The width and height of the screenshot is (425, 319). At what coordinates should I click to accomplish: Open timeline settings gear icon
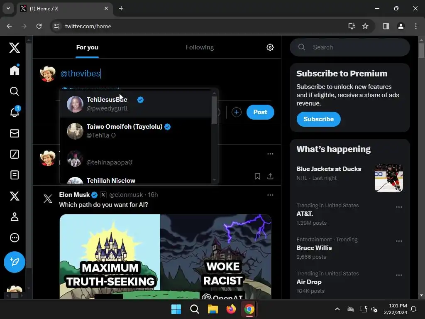[x=270, y=47]
